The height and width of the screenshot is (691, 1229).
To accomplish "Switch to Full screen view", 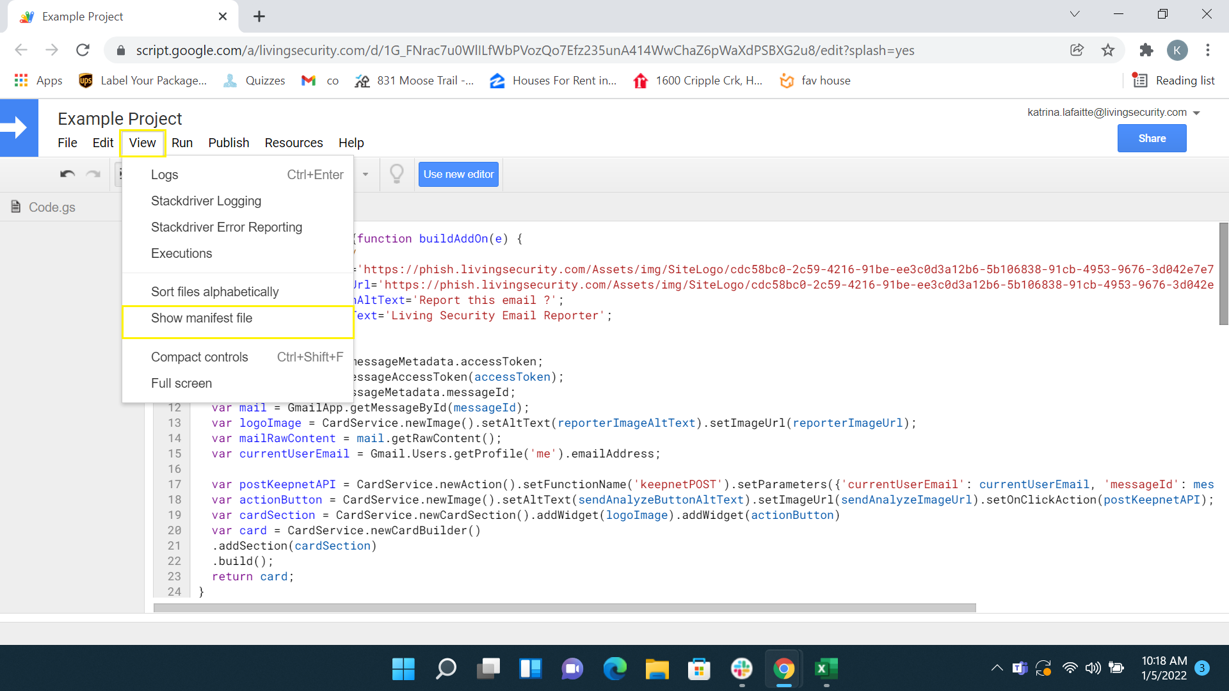I will [x=237, y=383].
